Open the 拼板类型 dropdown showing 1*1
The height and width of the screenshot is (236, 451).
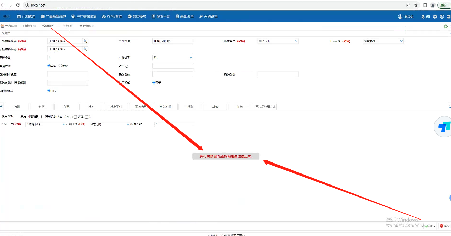[172, 58]
